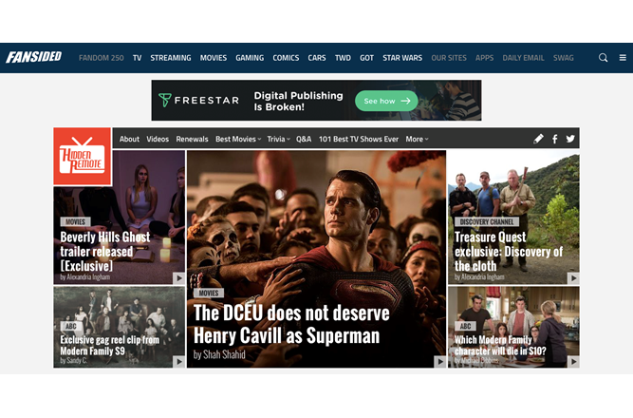Click the Freestar logo in the ad
633x418 pixels.
pos(198,100)
